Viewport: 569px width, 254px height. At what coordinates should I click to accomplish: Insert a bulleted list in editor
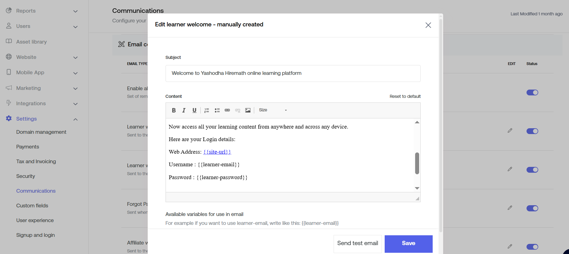coord(217,110)
